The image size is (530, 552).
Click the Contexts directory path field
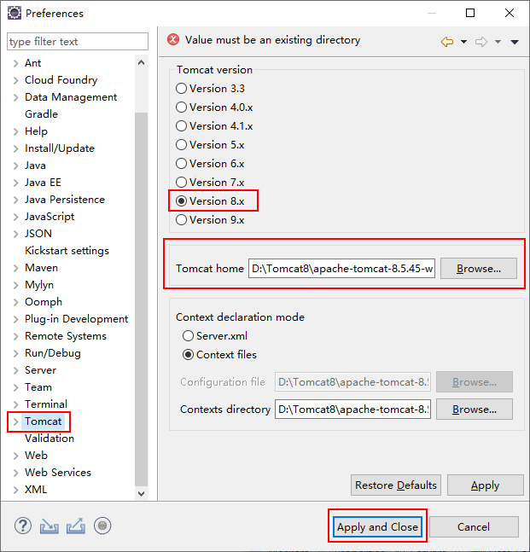pos(352,410)
